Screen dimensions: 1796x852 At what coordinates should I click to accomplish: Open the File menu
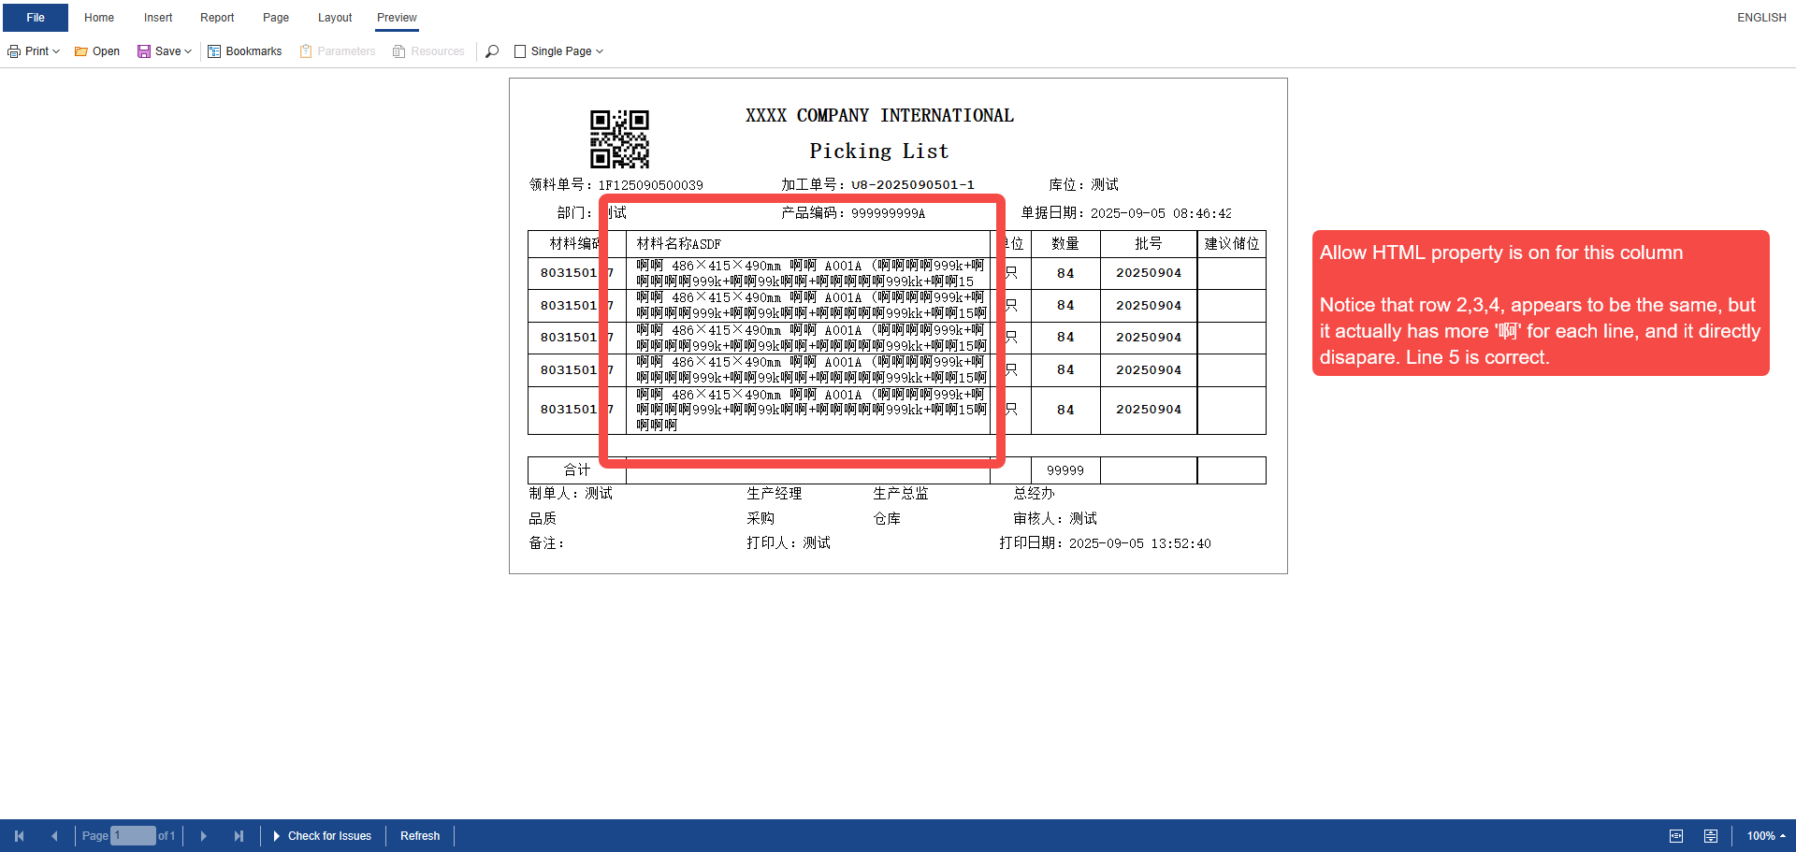click(36, 18)
